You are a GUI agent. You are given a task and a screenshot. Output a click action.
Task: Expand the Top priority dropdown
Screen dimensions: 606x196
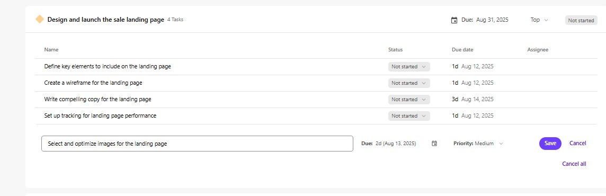(539, 20)
